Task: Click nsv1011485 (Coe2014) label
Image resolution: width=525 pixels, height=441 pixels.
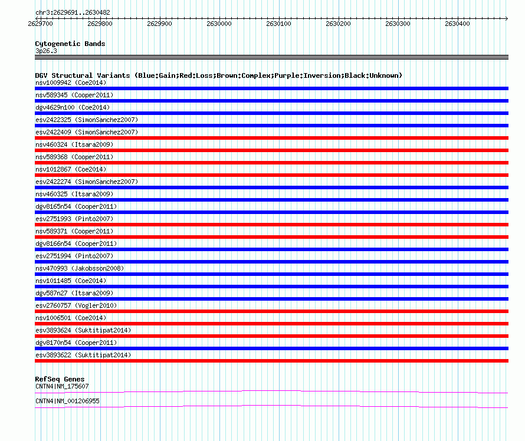Action: pos(71,281)
